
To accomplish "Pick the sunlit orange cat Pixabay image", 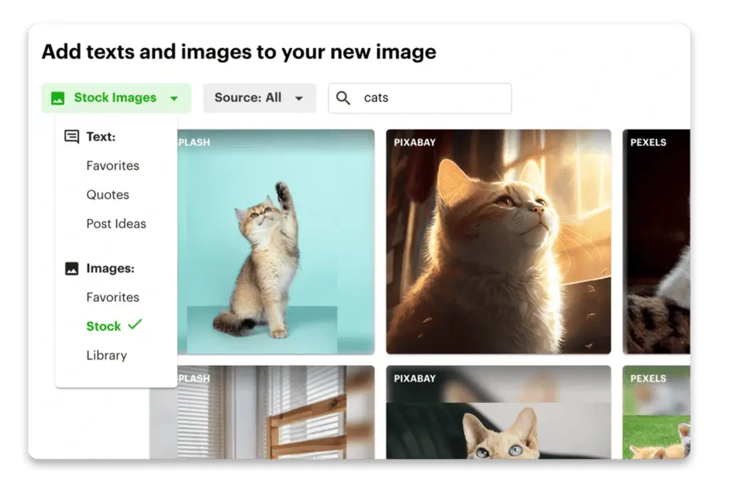I will (498, 242).
